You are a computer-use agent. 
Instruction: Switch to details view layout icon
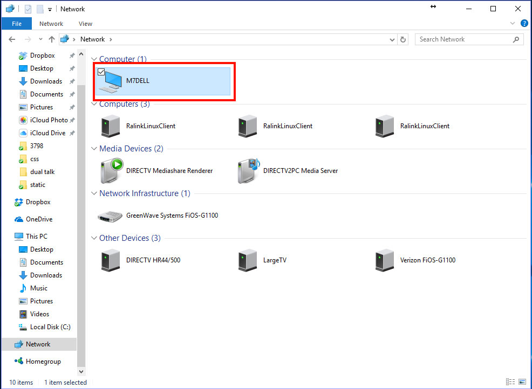point(510,382)
